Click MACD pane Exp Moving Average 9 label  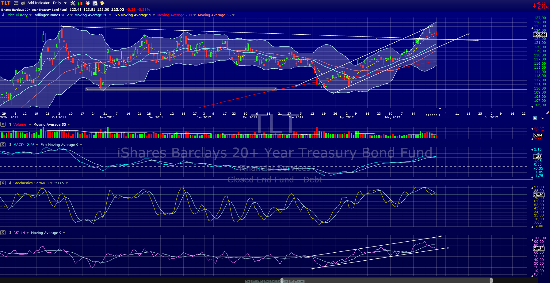59,145
